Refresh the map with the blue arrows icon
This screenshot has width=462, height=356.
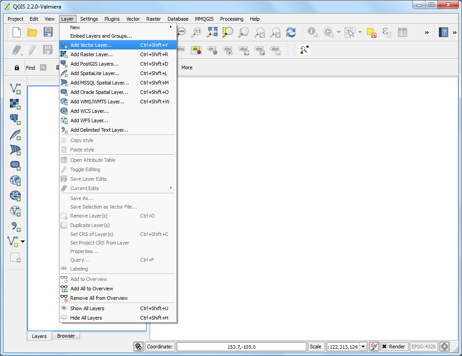point(291,32)
